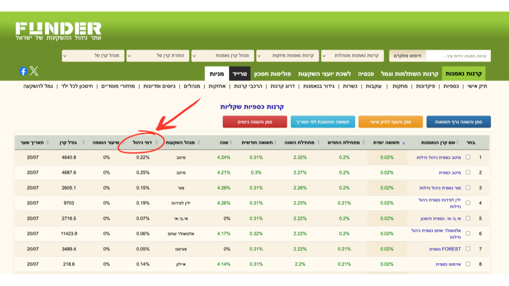Open the מנהל קרן נאמנות dropdown

click(x=223, y=55)
